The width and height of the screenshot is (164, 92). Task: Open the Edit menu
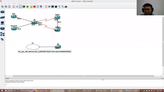coord(5,4)
